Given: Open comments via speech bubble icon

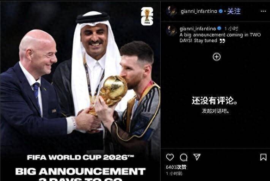Looking at the screenshot, I should click(x=183, y=157).
